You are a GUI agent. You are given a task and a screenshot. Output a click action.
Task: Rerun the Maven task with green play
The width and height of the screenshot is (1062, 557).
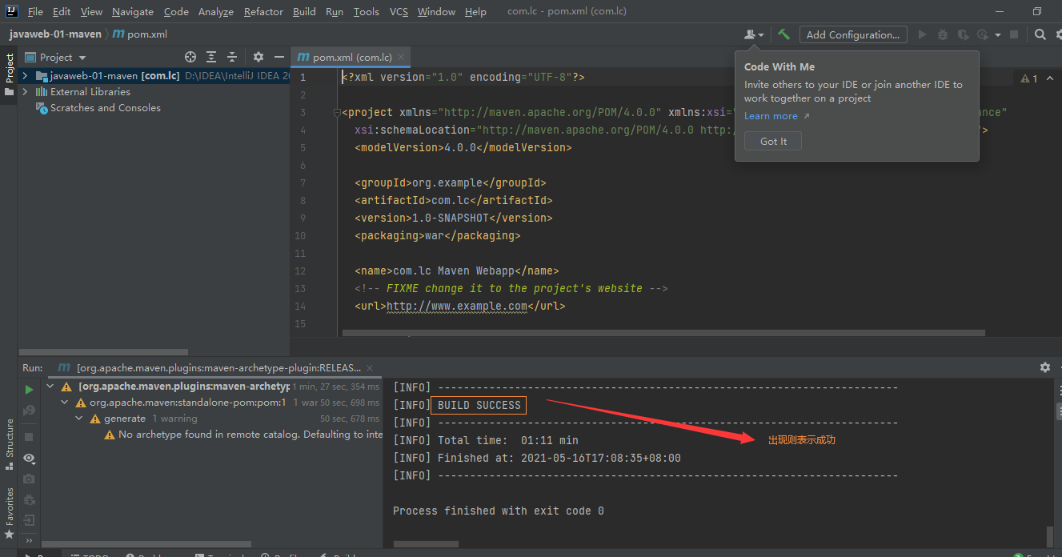tap(30, 390)
